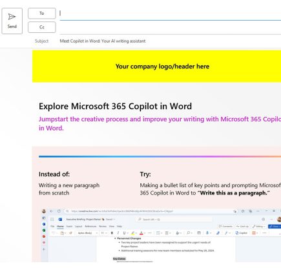Toggle Italic in embedded Word ribbon

pyautogui.click(x=118, y=233)
